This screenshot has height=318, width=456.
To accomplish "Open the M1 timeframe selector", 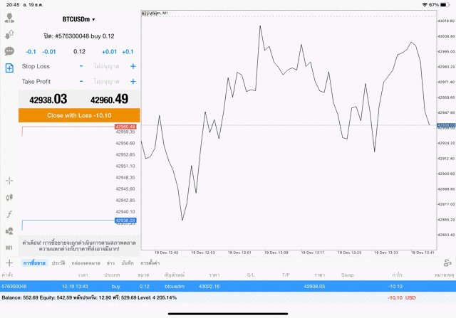I will (10, 248).
